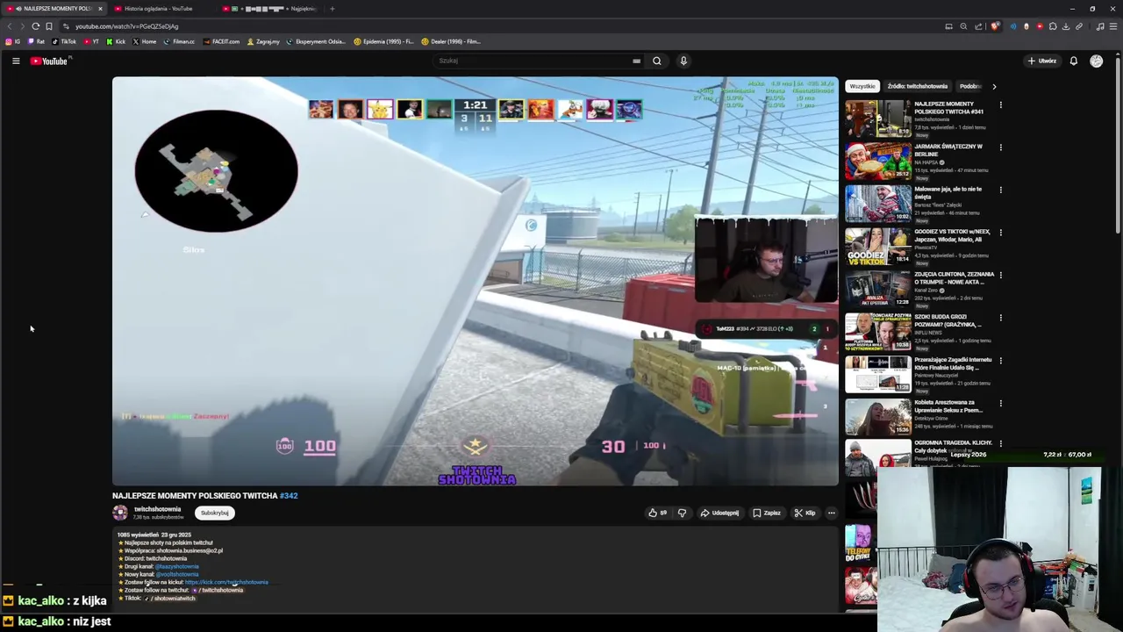The image size is (1123, 632).
Task: Open YouTube notifications bell
Action: (x=1073, y=61)
